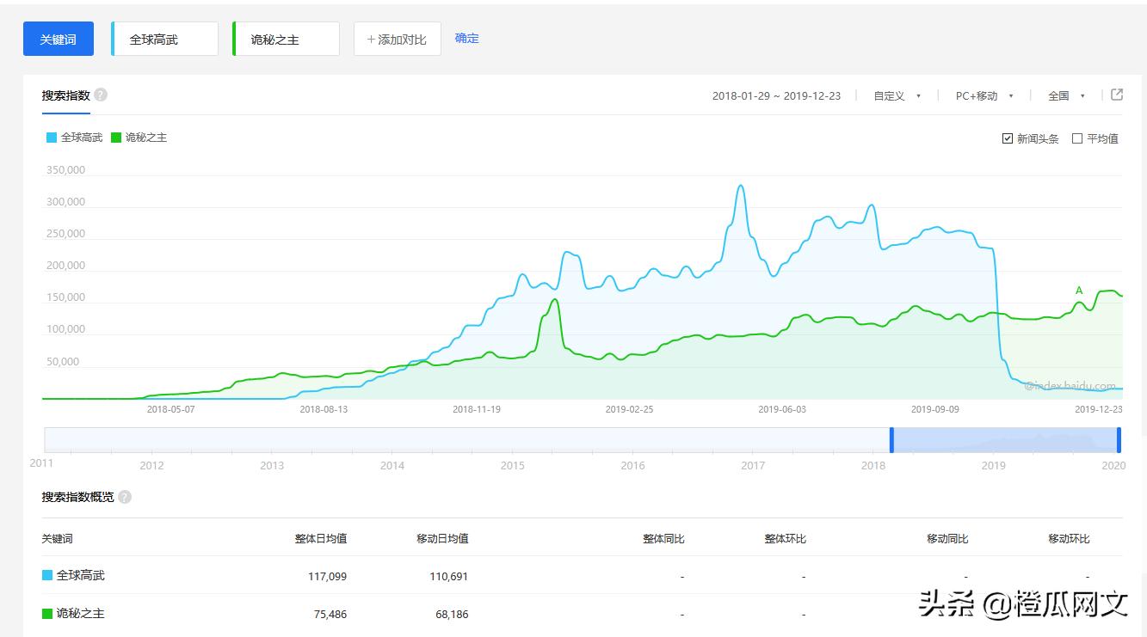1147x637 pixels.
Task: Click the A marker on the green line
Action: pyautogui.click(x=1077, y=291)
